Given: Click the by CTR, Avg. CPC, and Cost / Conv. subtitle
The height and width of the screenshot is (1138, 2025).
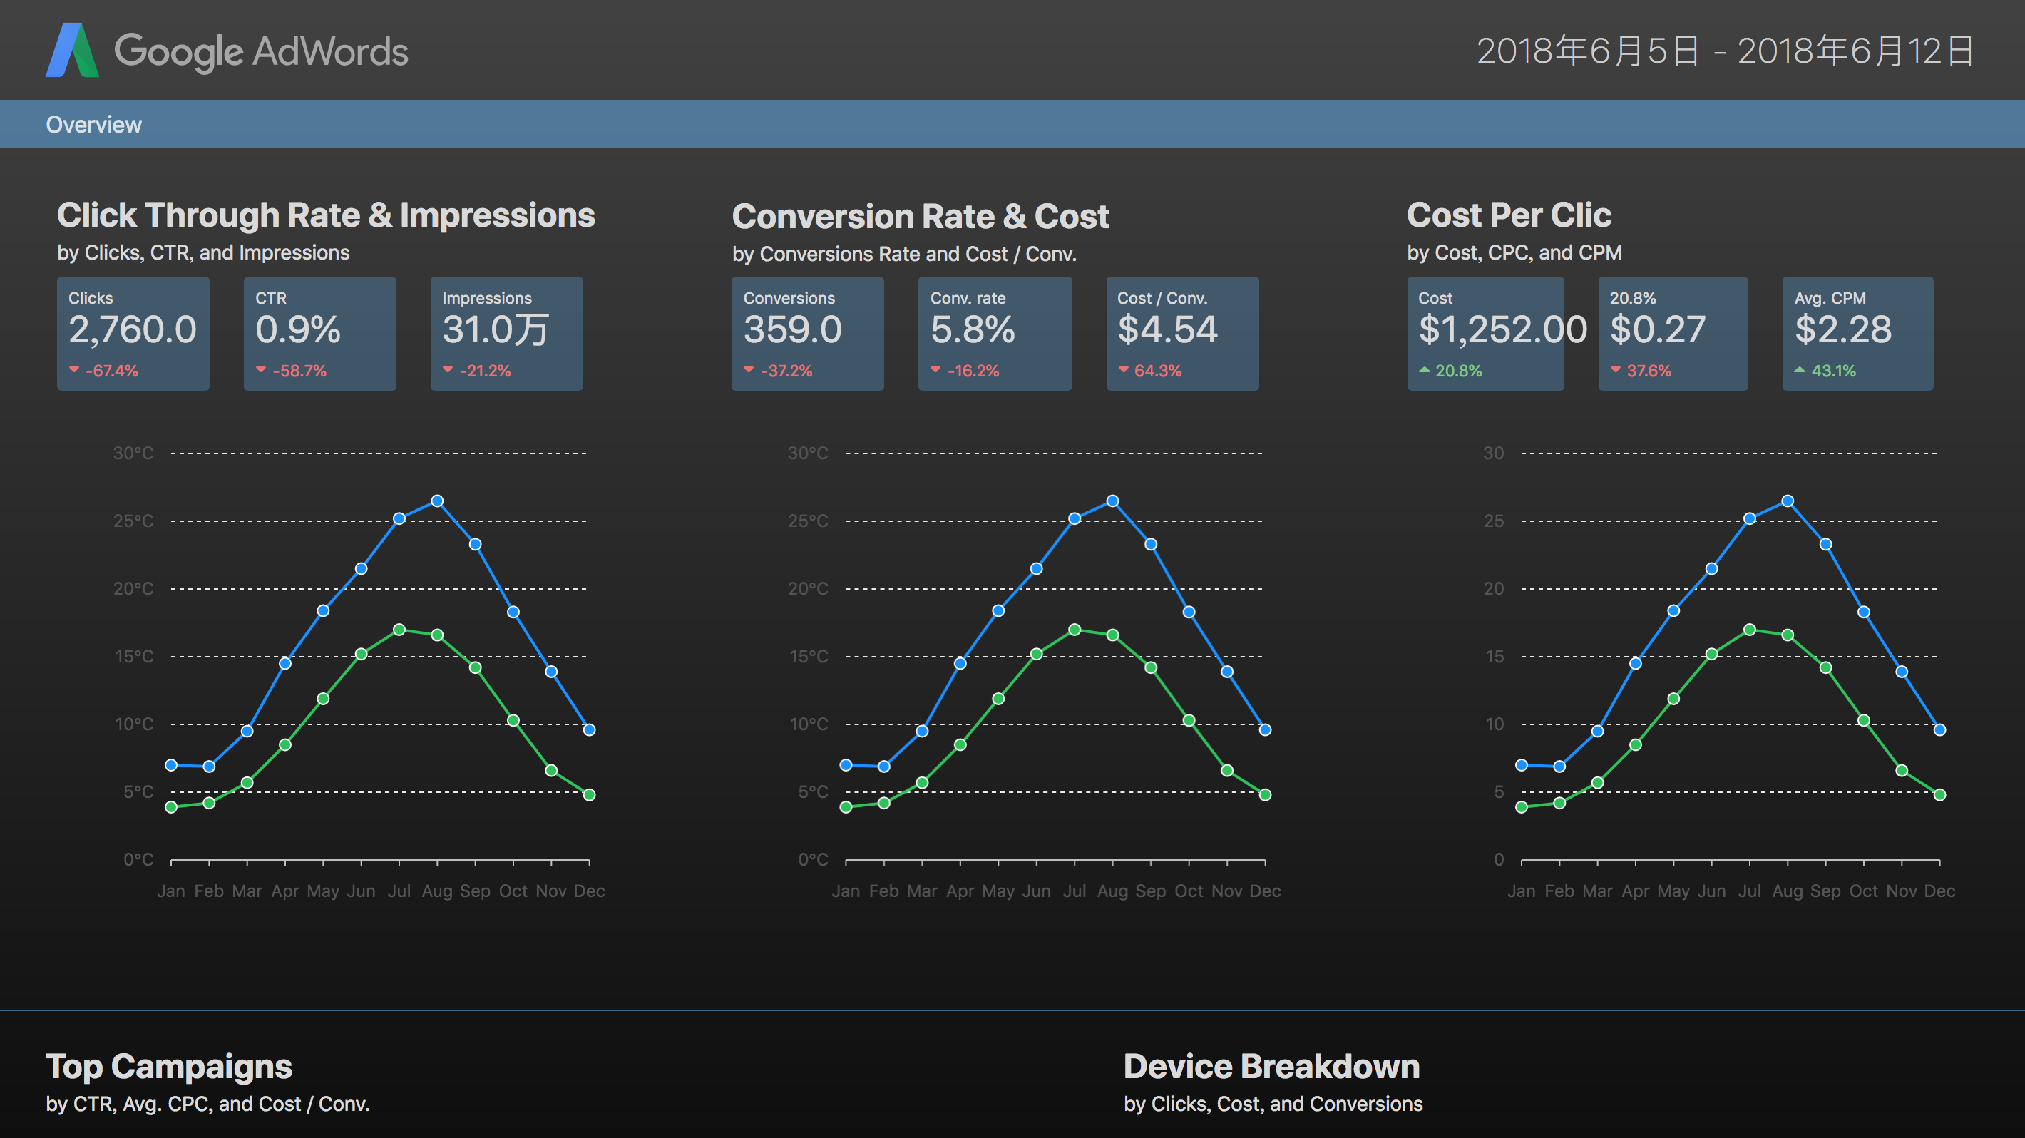Looking at the screenshot, I should 207,1104.
